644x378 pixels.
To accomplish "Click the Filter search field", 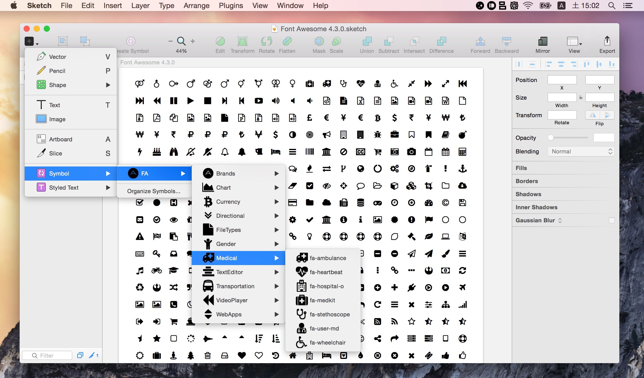I will (47, 355).
